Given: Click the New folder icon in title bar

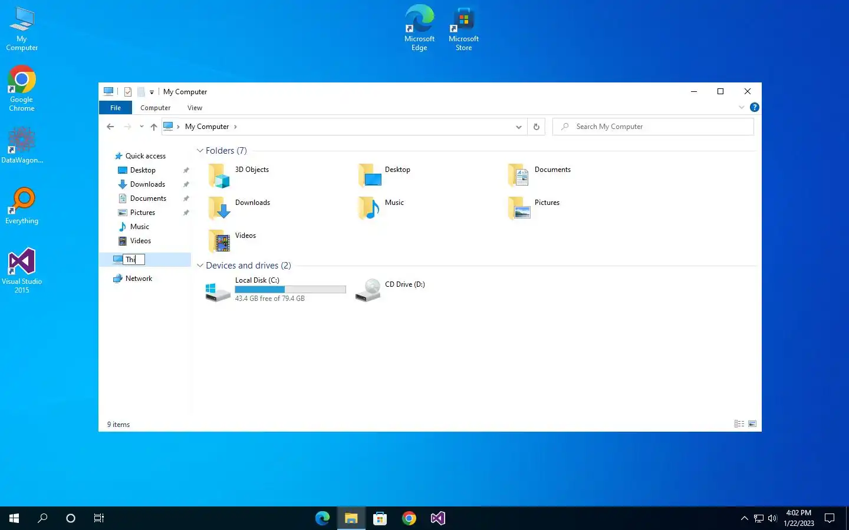Looking at the screenshot, I should 141,92.
